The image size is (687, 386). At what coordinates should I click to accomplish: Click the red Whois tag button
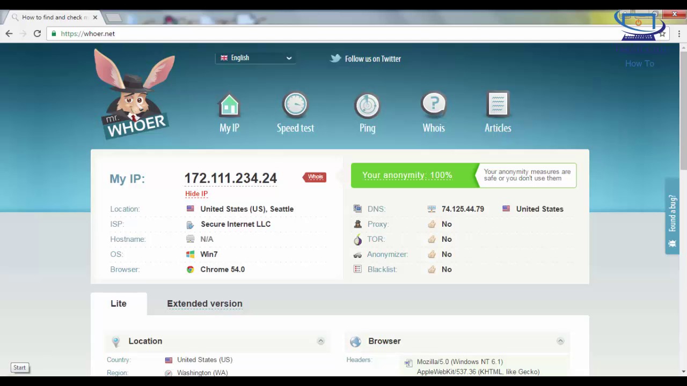(x=315, y=177)
